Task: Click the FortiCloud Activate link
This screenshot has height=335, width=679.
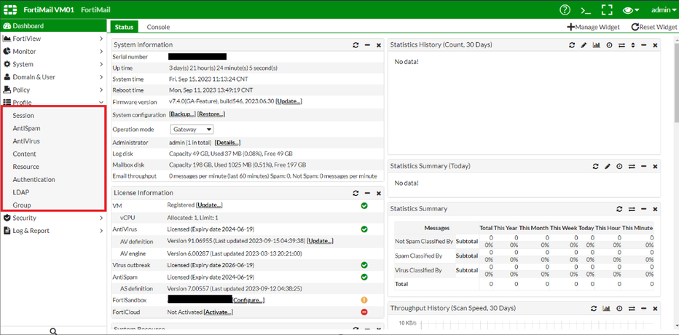Action: [219, 312]
